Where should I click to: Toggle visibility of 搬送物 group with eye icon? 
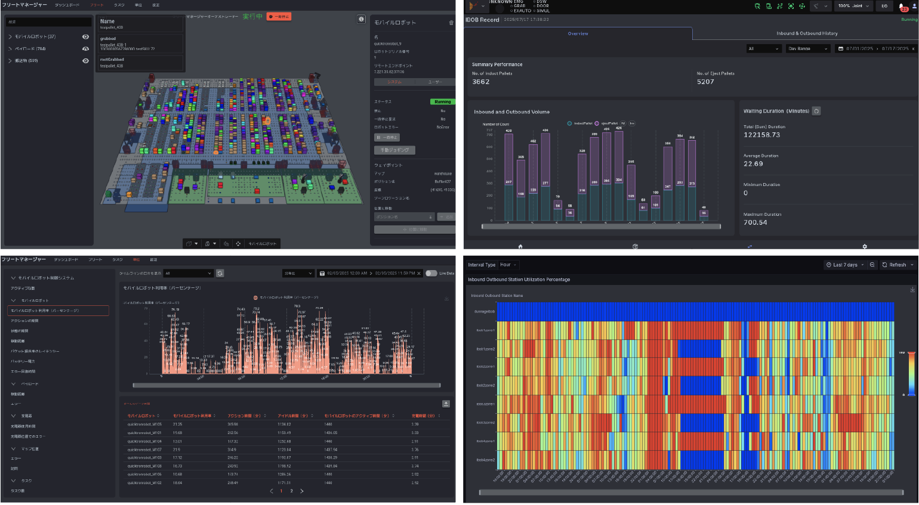point(85,61)
